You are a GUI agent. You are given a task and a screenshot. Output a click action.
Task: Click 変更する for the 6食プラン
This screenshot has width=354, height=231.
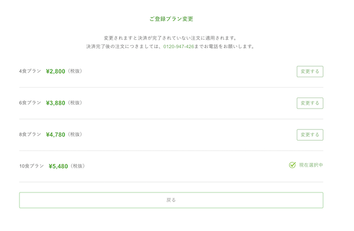coord(310,103)
